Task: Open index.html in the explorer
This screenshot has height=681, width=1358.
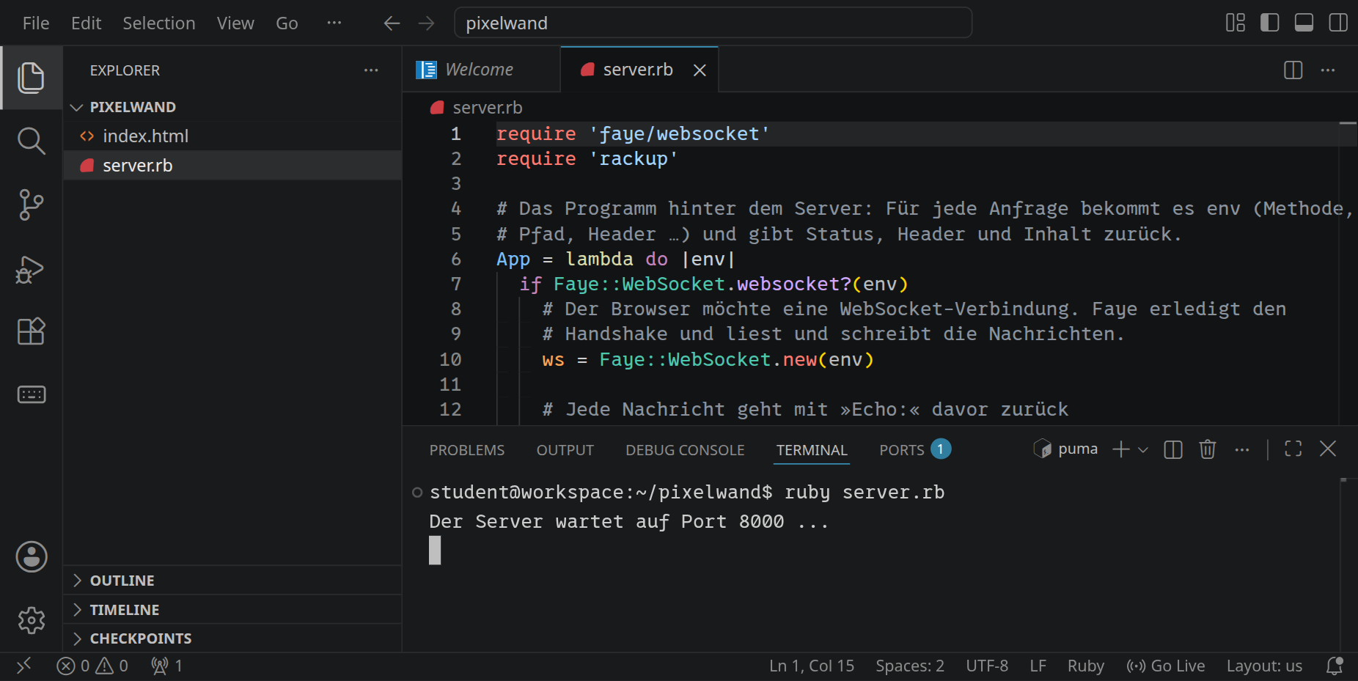Action: (232, 136)
